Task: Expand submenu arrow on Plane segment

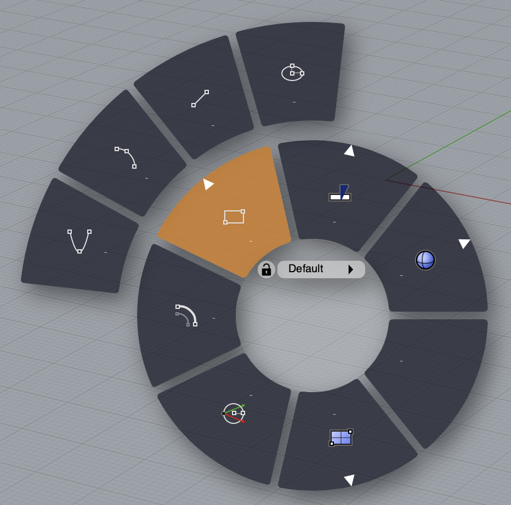Action: (349, 480)
